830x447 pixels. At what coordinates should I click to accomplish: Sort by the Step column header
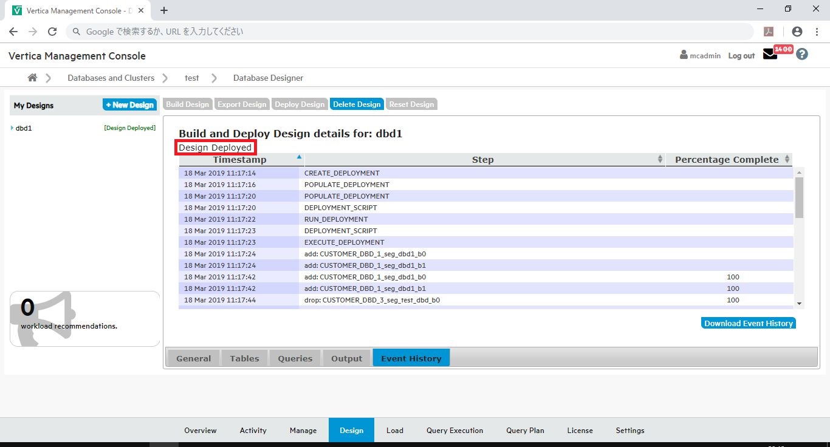(x=482, y=160)
